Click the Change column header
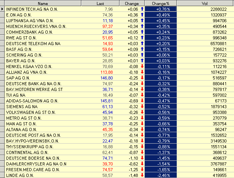This screenshot has height=178, width=234. tap(132, 3)
